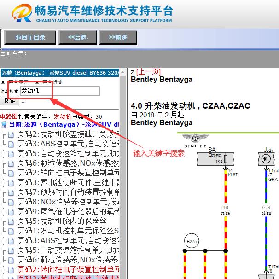Click document icon of second 页码3:ABS控制单元
The image size is (279, 279).
click(x=11, y=241)
